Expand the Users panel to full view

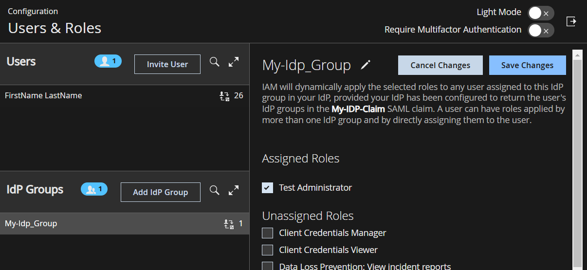[x=234, y=62]
